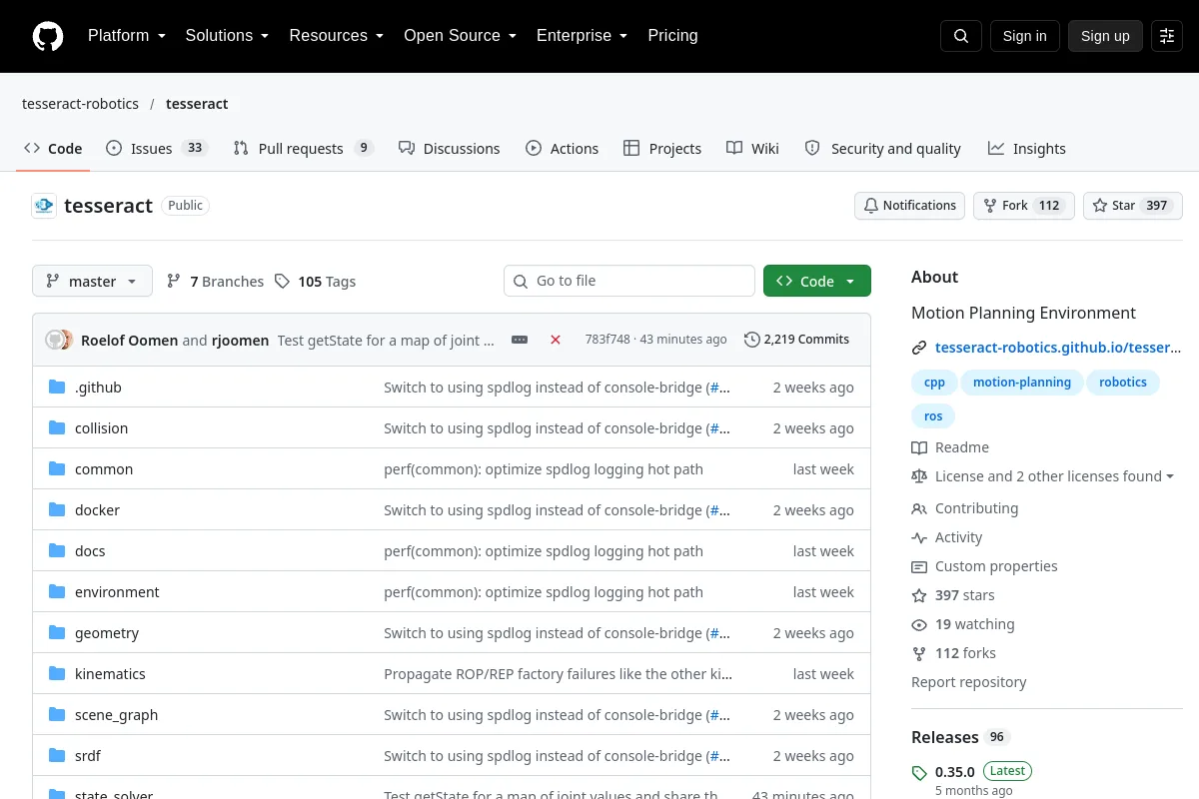Click the Sign in button
Screen dimensions: 1199x799
[x=1024, y=36]
